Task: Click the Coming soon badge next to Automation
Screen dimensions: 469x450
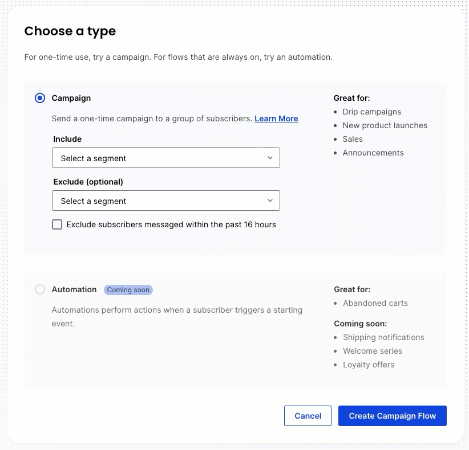Action: pos(128,289)
